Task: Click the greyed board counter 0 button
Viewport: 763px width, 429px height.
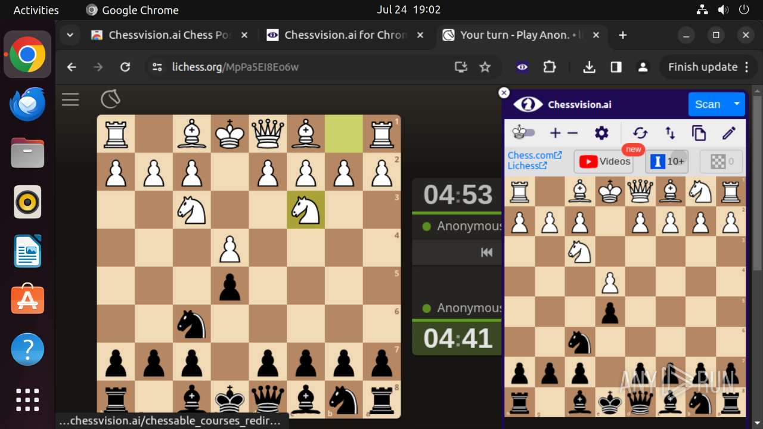Action: [721, 161]
